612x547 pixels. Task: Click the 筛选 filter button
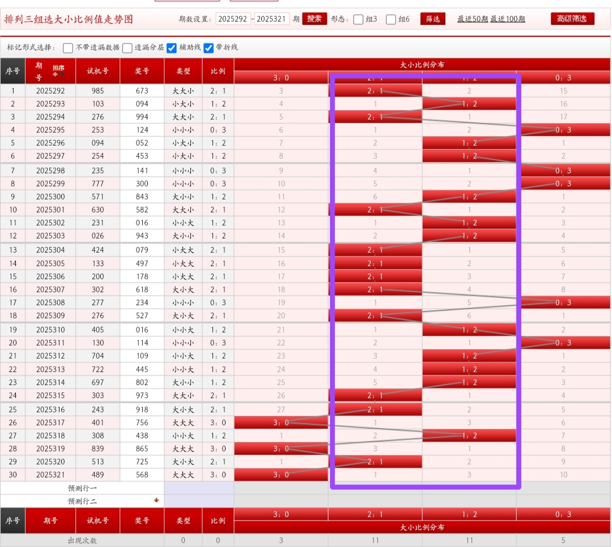[432, 19]
